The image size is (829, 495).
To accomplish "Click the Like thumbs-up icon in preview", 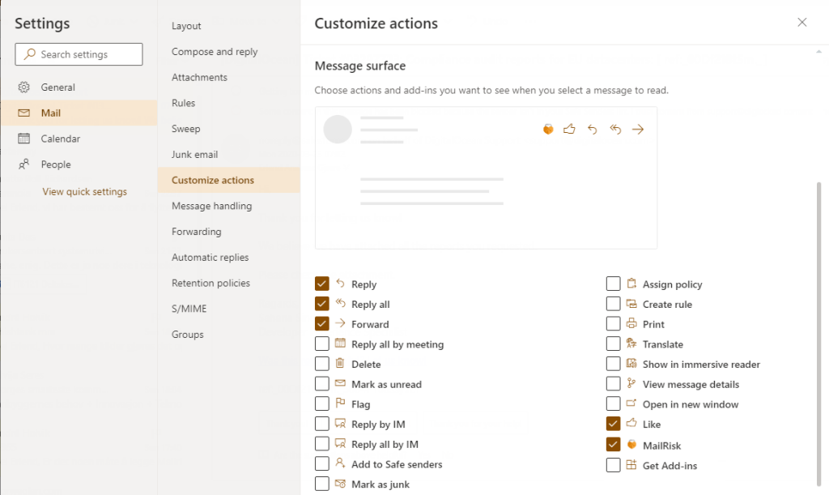I will click(569, 130).
